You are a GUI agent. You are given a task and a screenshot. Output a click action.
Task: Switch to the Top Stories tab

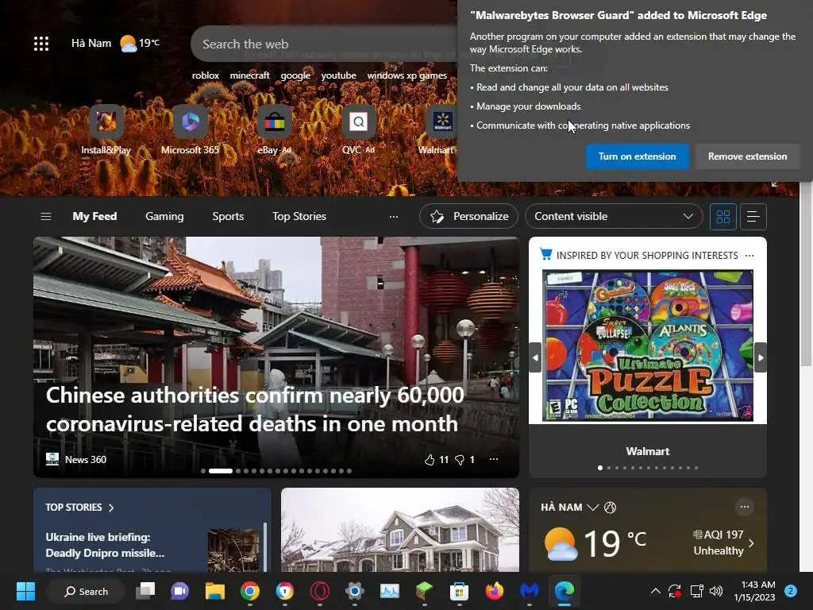(x=299, y=216)
